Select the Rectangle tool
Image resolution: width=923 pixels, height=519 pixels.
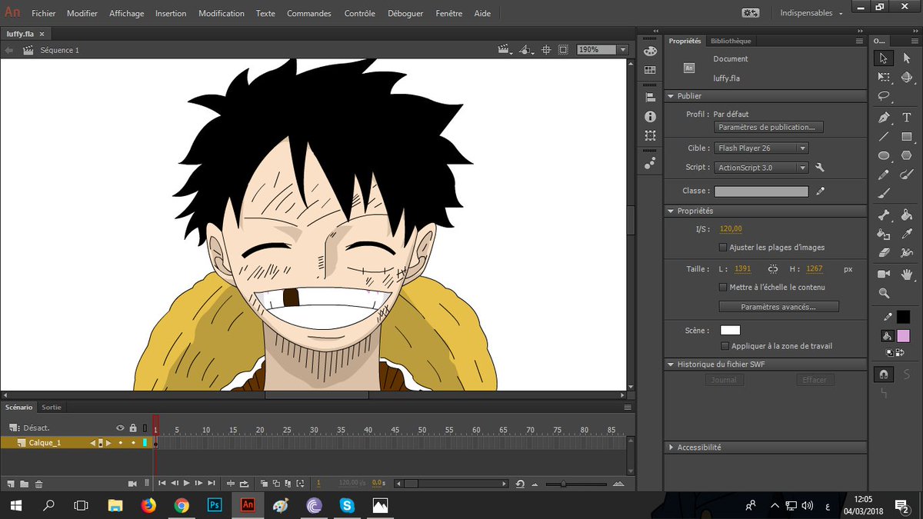(906, 137)
